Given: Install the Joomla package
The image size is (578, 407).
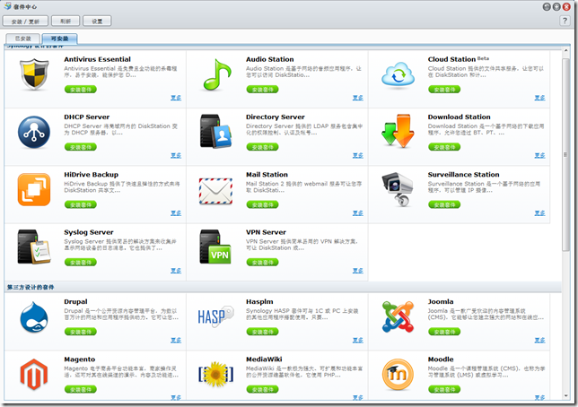Looking at the screenshot, I should click(444, 332).
